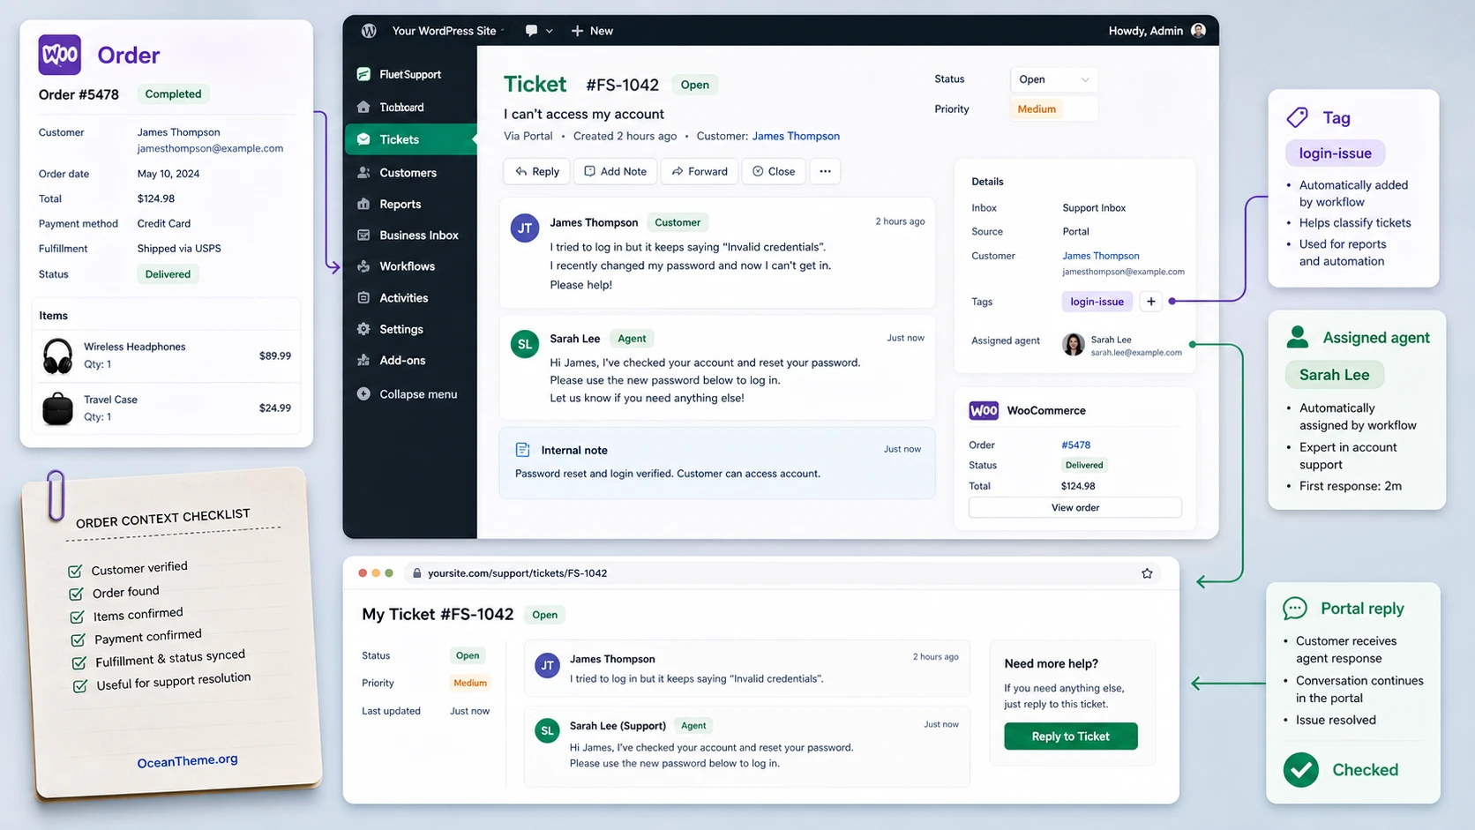Image resolution: width=1475 pixels, height=830 pixels.
Task: Click the Collapse menu arrow icon
Action: 363,394
